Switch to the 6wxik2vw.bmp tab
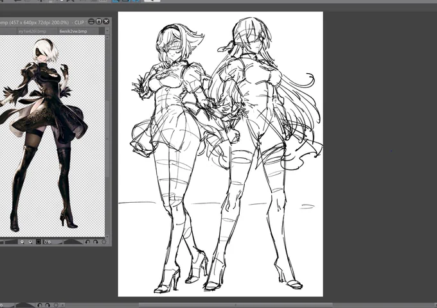 coord(78,31)
